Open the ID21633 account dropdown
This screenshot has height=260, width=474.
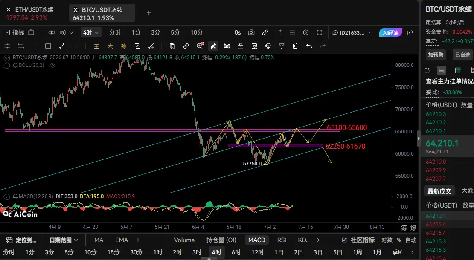pyautogui.click(x=352, y=32)
